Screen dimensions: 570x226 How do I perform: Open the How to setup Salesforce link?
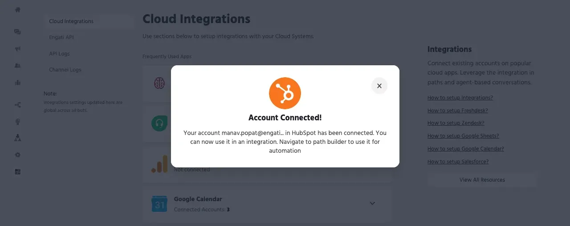[x=458, y=162]
